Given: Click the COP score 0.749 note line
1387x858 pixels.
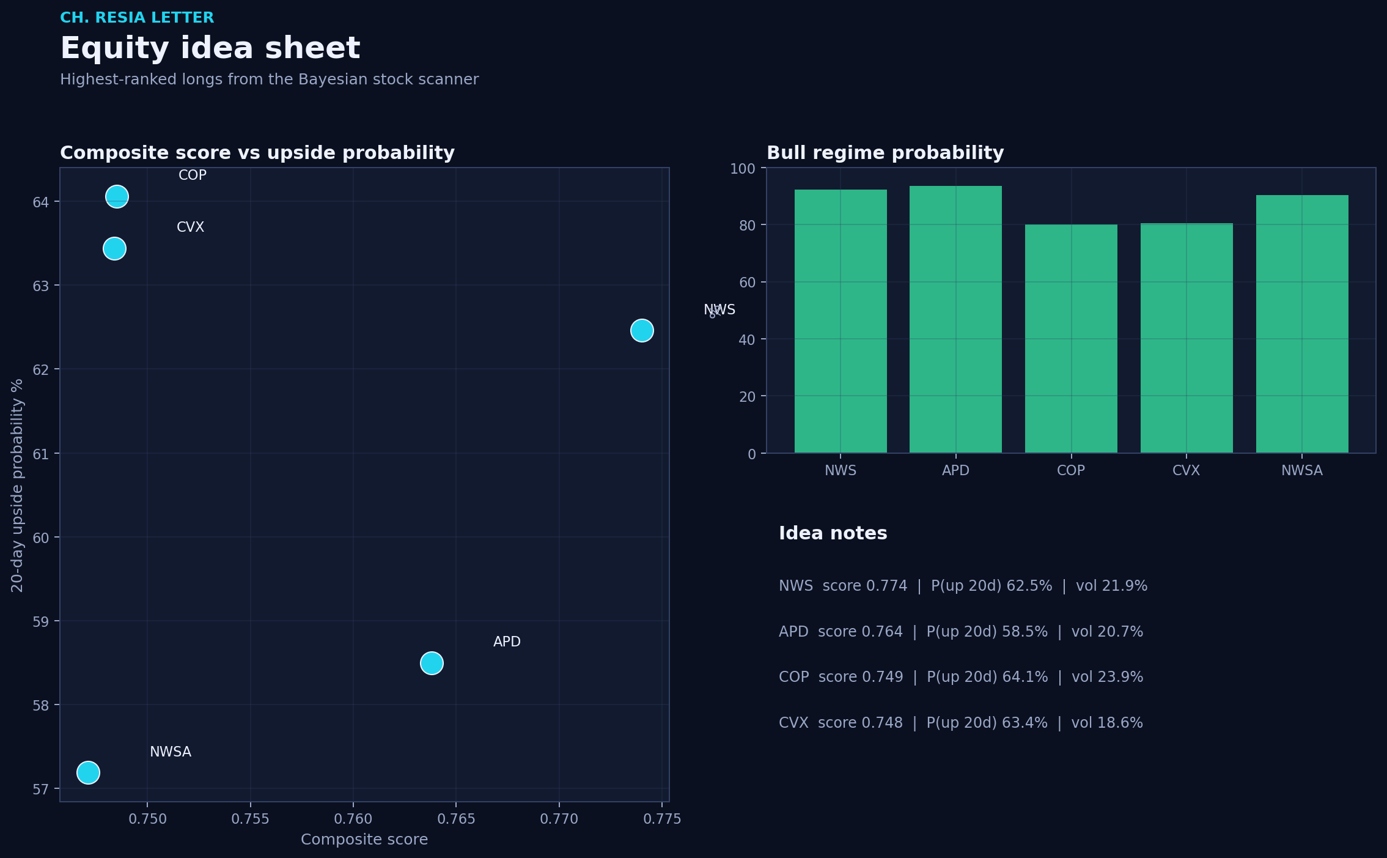Looking at the screenshot, I should (961, 677).
